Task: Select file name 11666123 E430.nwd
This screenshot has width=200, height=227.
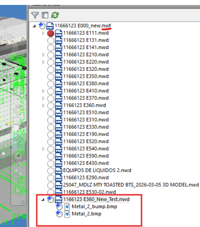Action: click(x=86, y=163)
